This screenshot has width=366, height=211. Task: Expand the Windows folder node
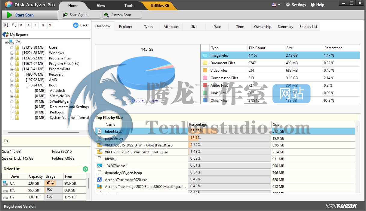tap(12, 53)
